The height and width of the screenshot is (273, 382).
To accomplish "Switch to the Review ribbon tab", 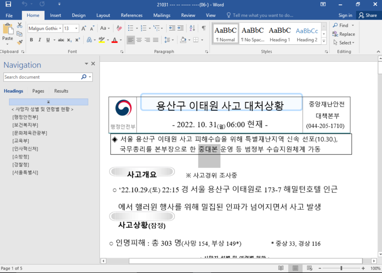I will coord(188,15).
